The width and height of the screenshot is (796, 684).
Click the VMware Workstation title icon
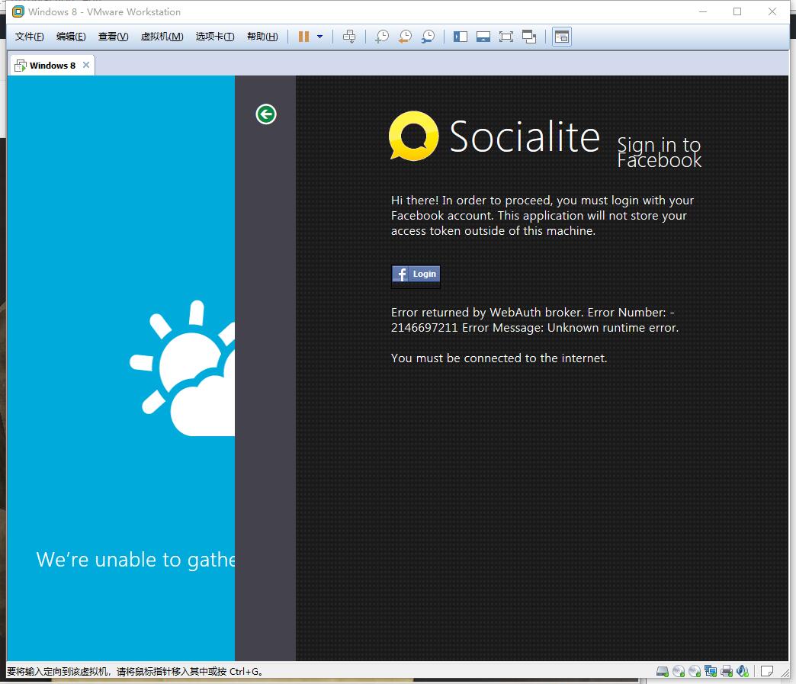(18, 11)
